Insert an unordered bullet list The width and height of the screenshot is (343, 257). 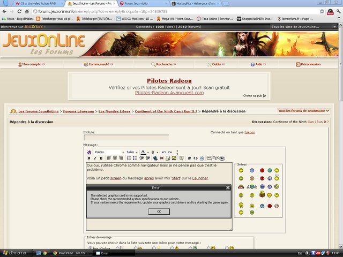pos(135,158)
